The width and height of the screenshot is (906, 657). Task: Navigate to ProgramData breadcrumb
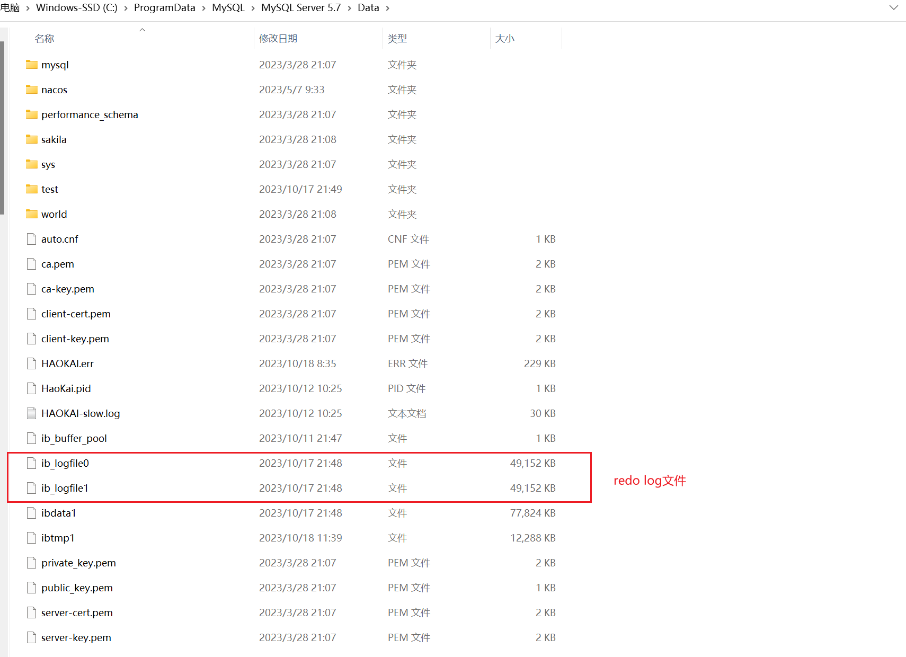click(x=164, y=8)
